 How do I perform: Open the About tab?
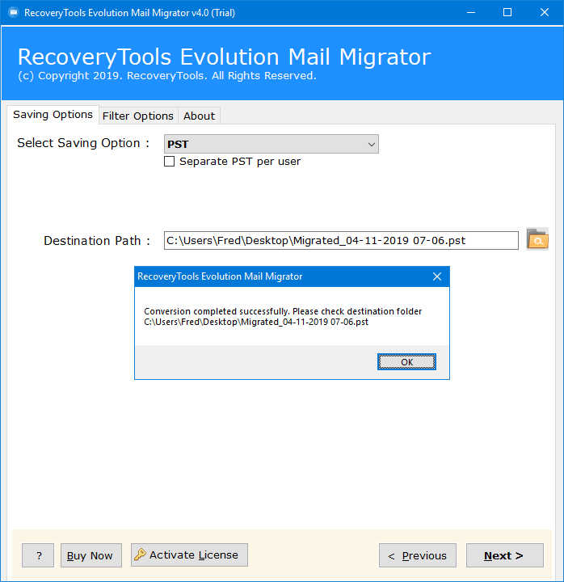(x=200, y=116)
